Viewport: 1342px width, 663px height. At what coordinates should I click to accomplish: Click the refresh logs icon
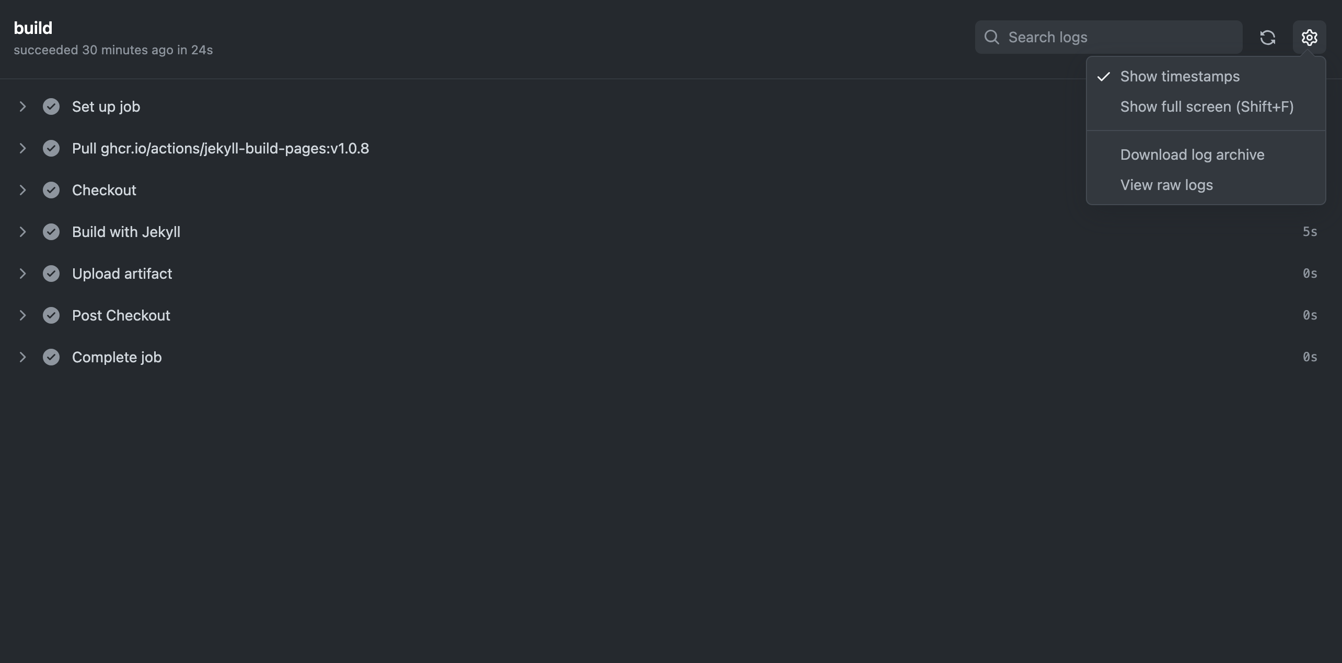coord(1267,38)
